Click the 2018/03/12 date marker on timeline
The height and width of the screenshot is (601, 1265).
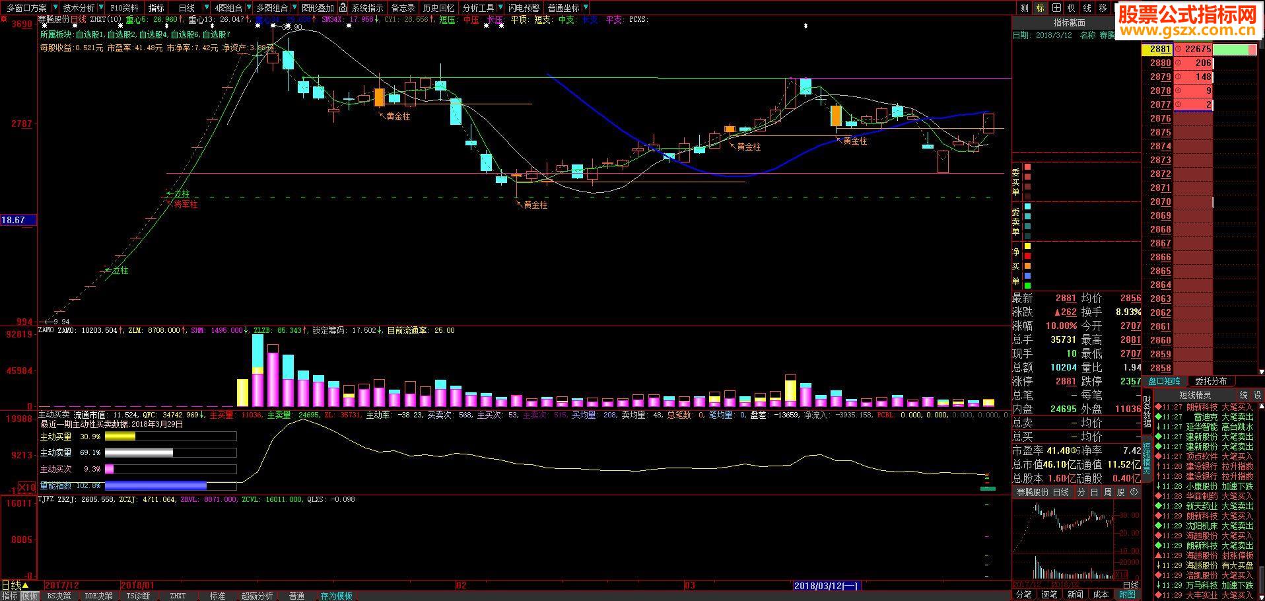click(x=826, y=585)
